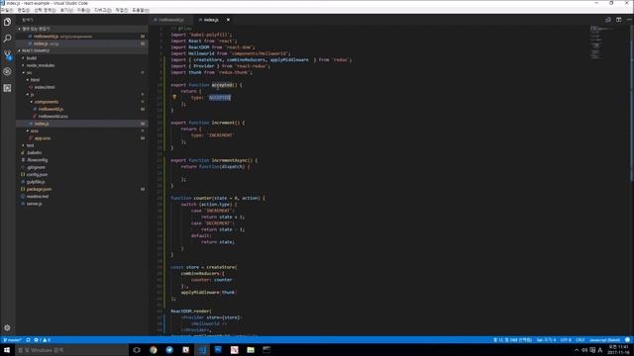This screenshot has width=634, height=356.
Task: Click the IME language A indicator
Action: coord(600,350)
